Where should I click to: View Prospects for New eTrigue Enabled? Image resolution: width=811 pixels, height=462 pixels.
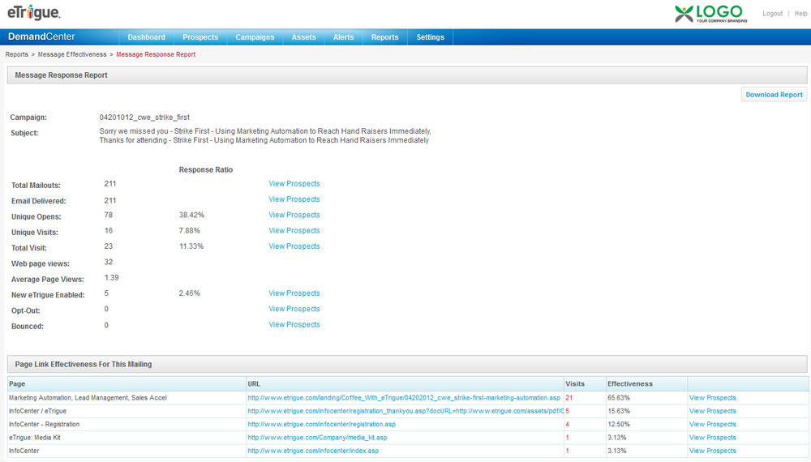(x=294, y=293)
